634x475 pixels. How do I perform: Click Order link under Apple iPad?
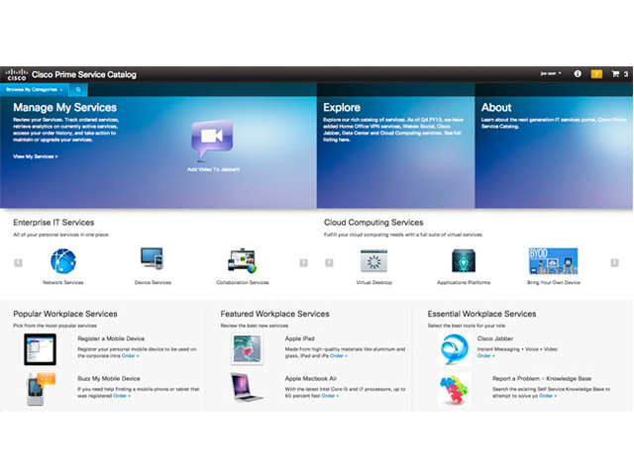(x=339, y=356)
